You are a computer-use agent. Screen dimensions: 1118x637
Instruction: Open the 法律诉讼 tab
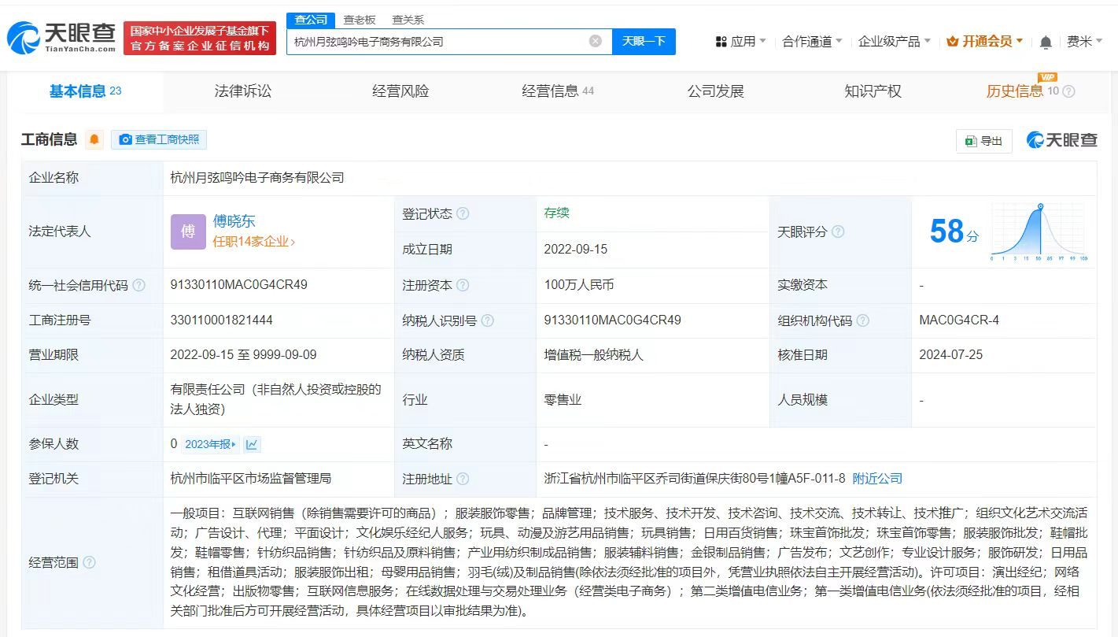pos(241,91)
